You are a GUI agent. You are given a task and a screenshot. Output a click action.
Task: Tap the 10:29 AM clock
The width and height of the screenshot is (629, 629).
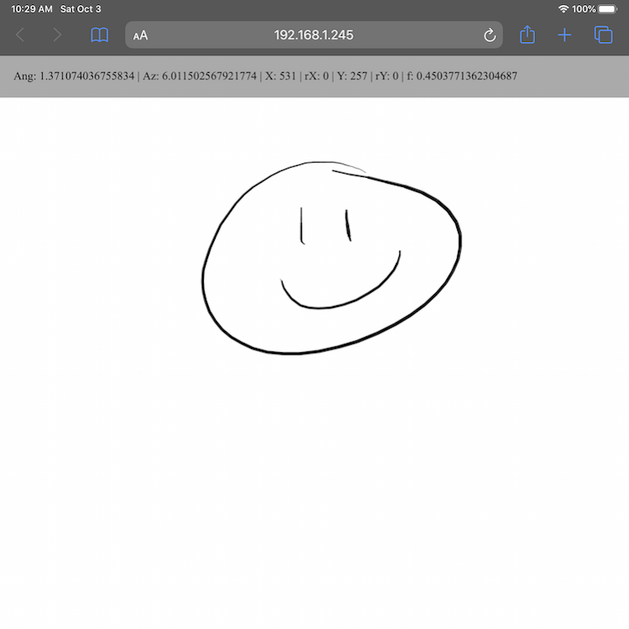32,9
